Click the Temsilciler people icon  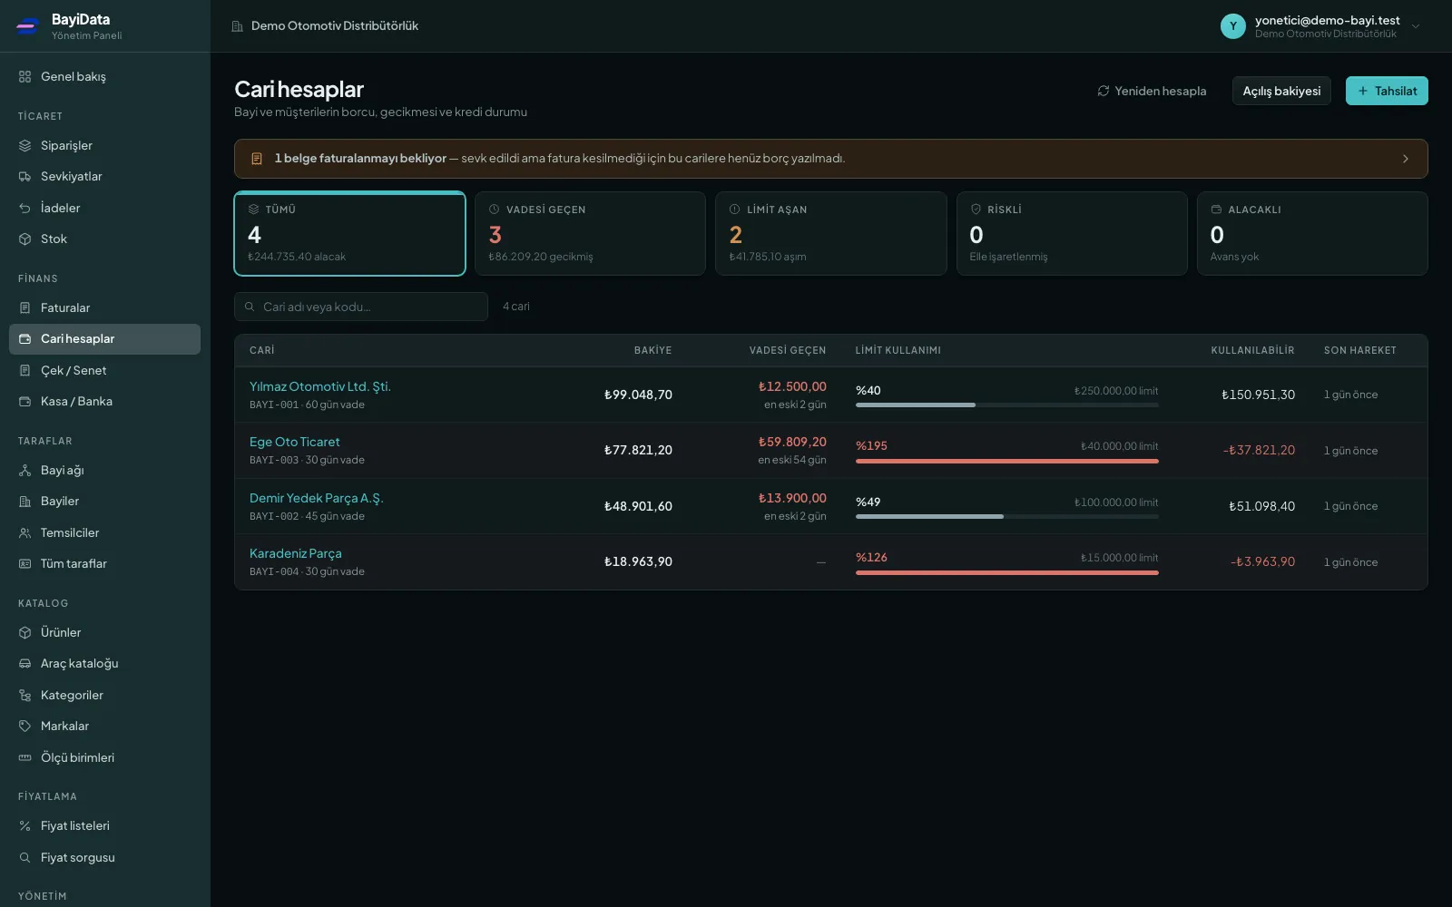pos(25,533)
